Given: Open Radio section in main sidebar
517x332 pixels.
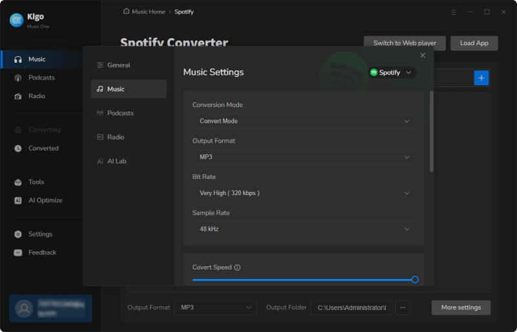Looking at the screenshot, I should tap(42, 96).
